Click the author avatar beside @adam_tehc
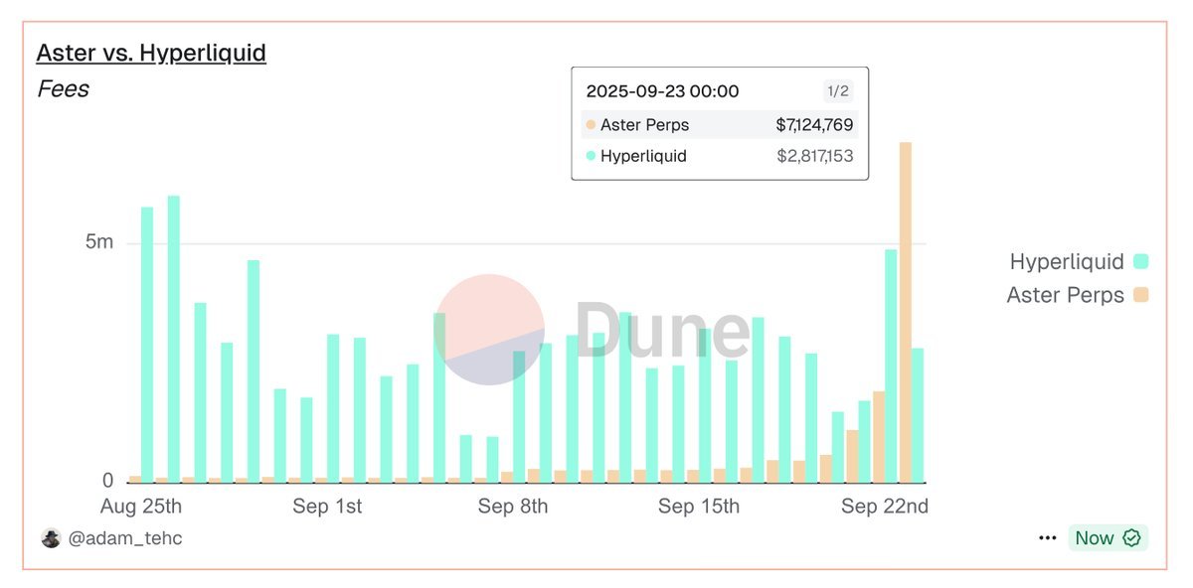The width and height of the screenshot is (1193, 588). coord(51,538)
